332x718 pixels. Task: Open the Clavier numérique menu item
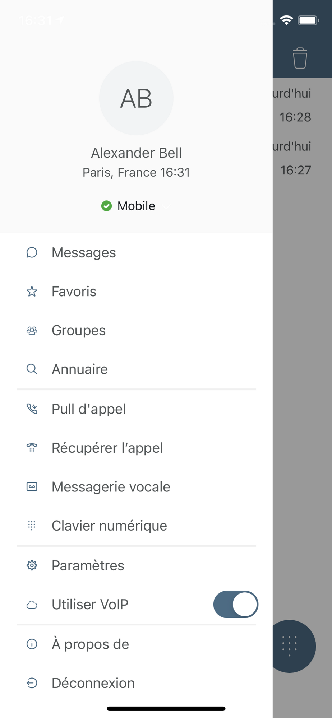(x=109, y=526)
